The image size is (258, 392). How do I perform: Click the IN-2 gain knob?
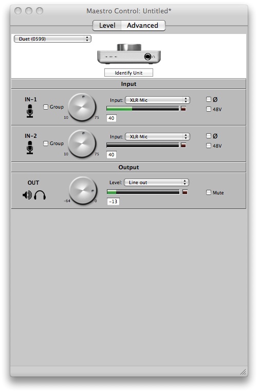pyautogui.click(x=82, y=144)
